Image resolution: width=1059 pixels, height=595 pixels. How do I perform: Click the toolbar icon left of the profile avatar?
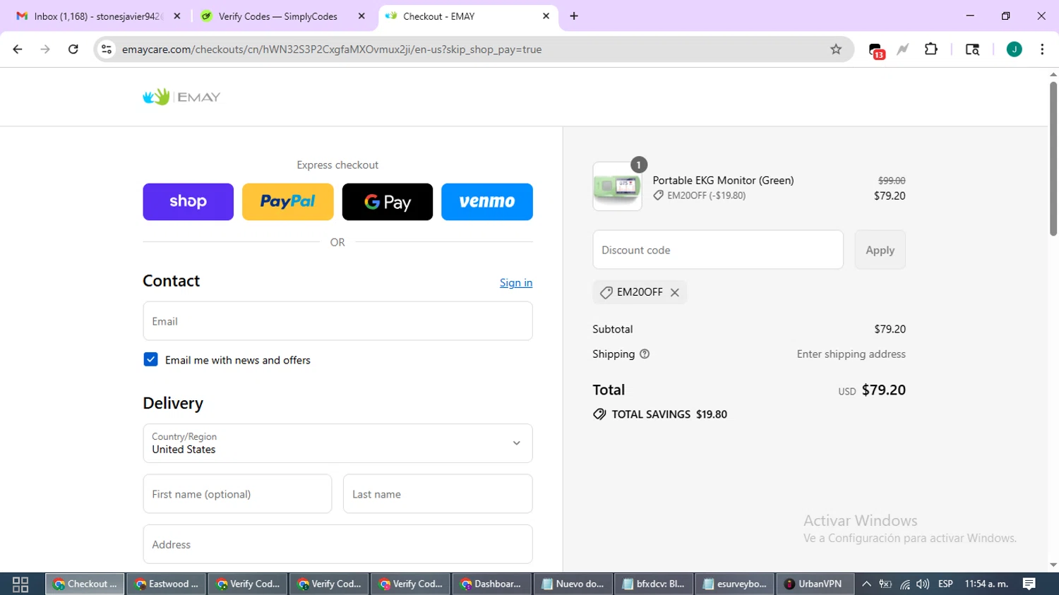[972, 49]
